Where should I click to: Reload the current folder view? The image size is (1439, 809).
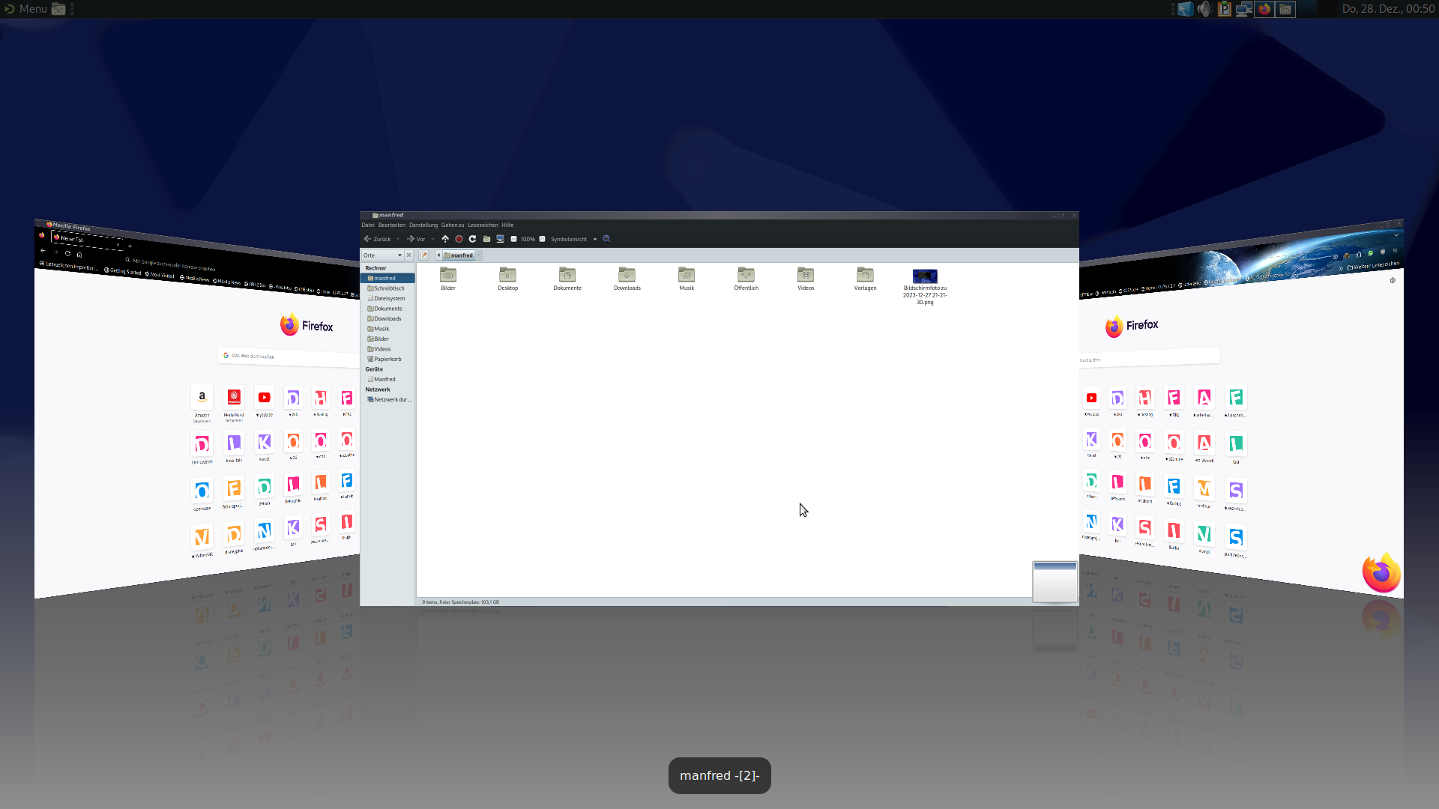pyautogui.click(x=472, y=239)
